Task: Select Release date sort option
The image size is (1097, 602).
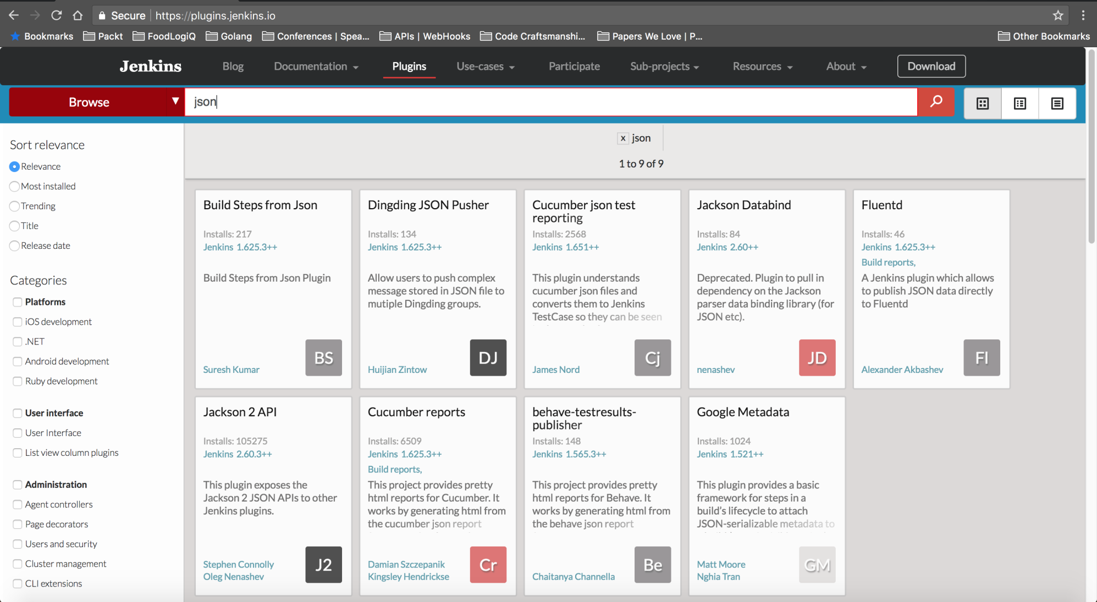Action: [x=14, y=246]
